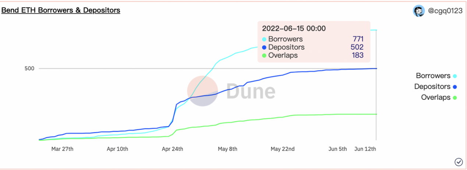Toggle the Overlaps series in the legend

pos(436,98)
